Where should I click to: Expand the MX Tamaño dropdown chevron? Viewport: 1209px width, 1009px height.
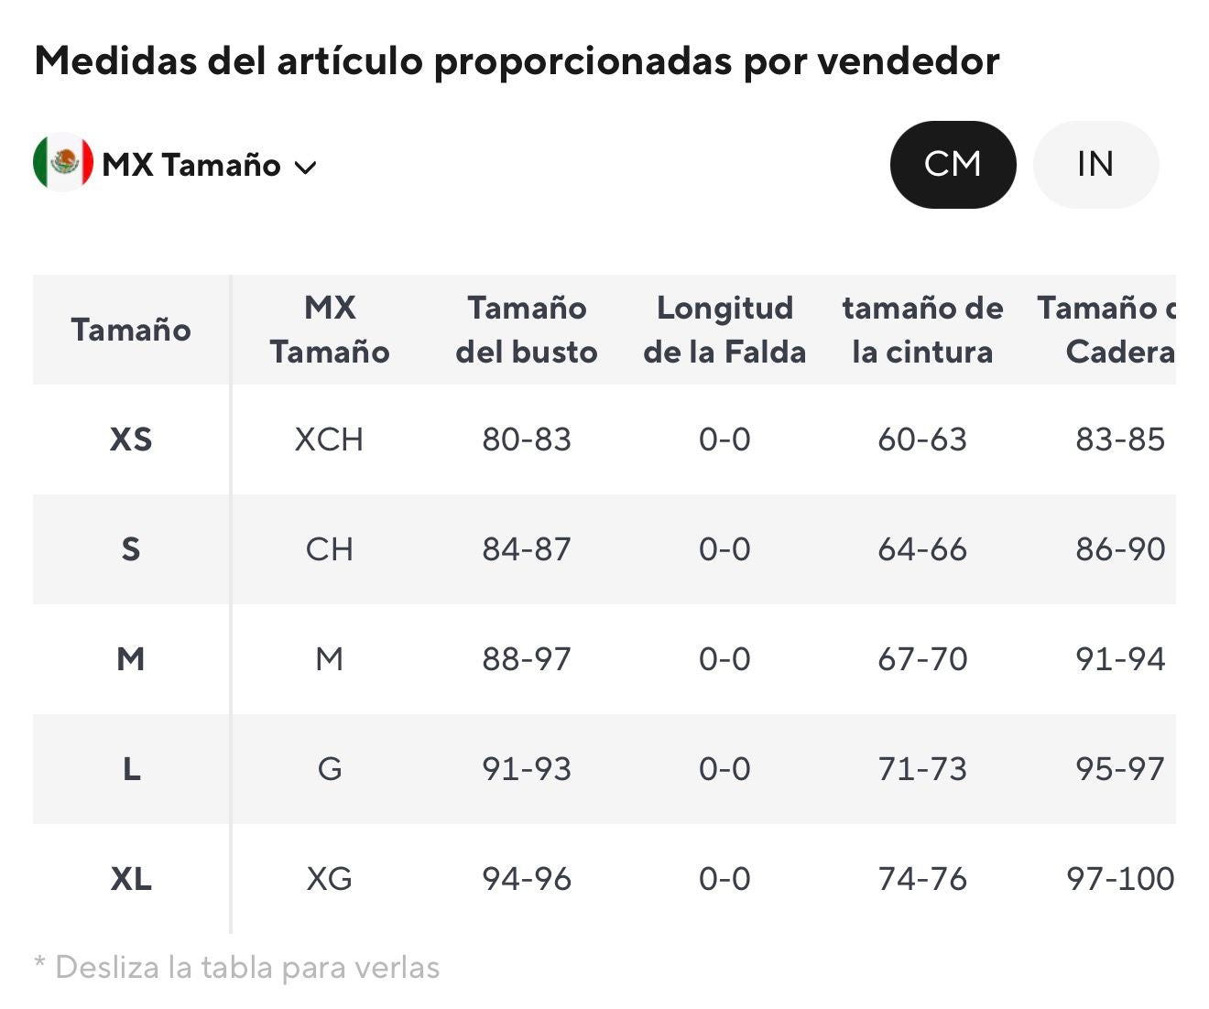pyautogui.click(x=305, y=167)
